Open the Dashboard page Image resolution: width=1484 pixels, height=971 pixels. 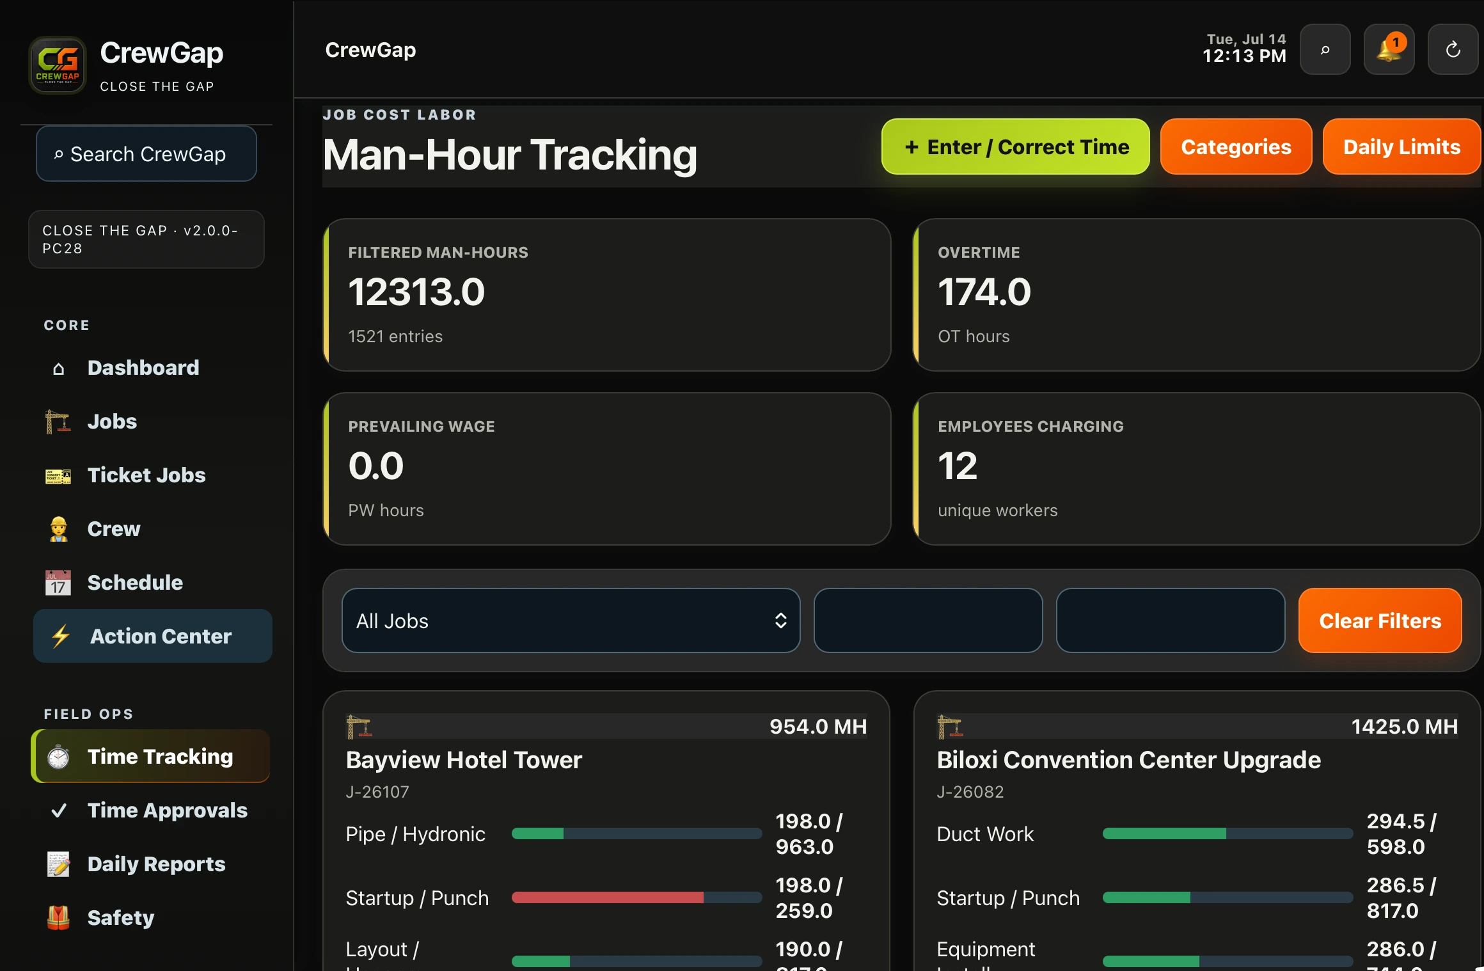pos(153,368)
